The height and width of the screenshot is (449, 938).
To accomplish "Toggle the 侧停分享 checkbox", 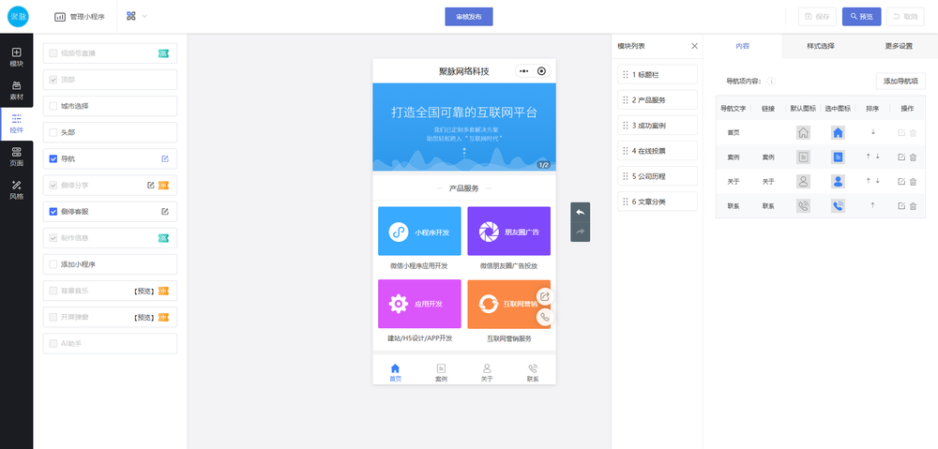I will coord(53,186).
